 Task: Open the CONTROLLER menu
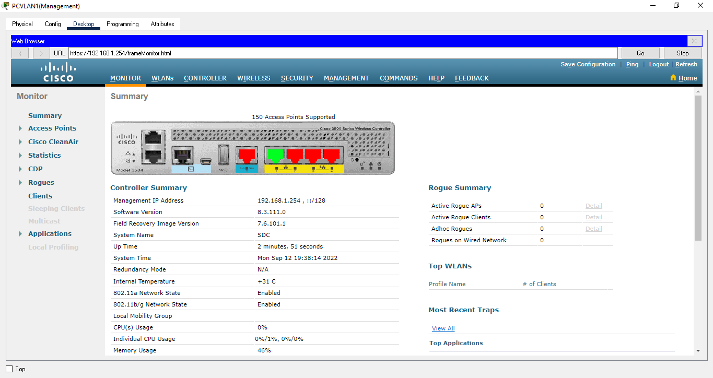[x=205, y=78]
